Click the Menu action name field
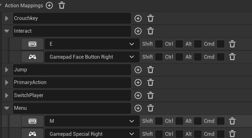The width and height of the screenshot is (252, 138). pos(72,108)
